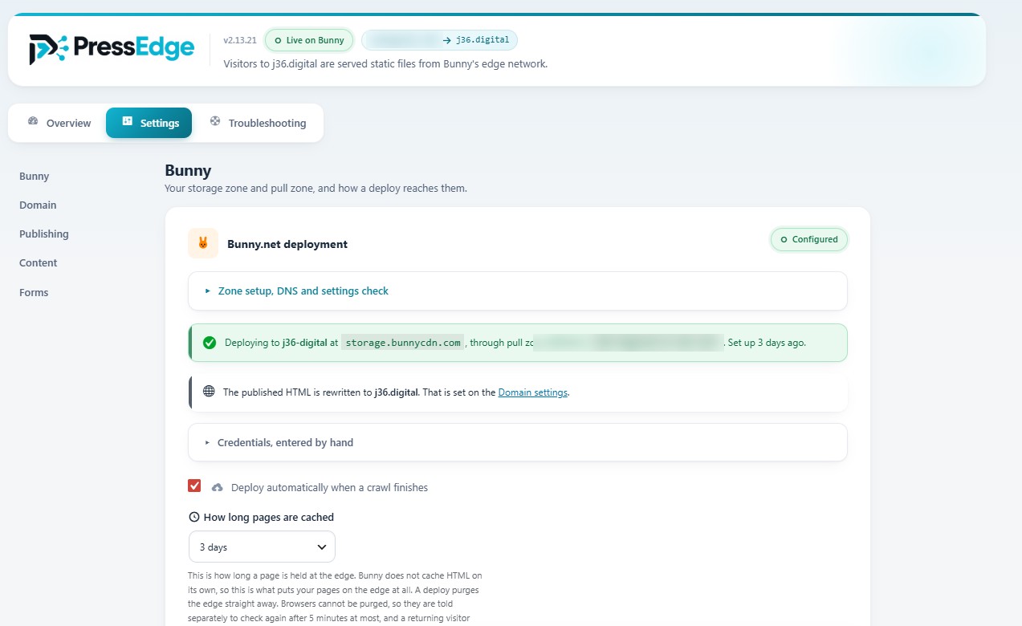This screenshot has width=1022, height=626.
Task: Select Domain in the sidebar
Action: (x=38, y=205)
